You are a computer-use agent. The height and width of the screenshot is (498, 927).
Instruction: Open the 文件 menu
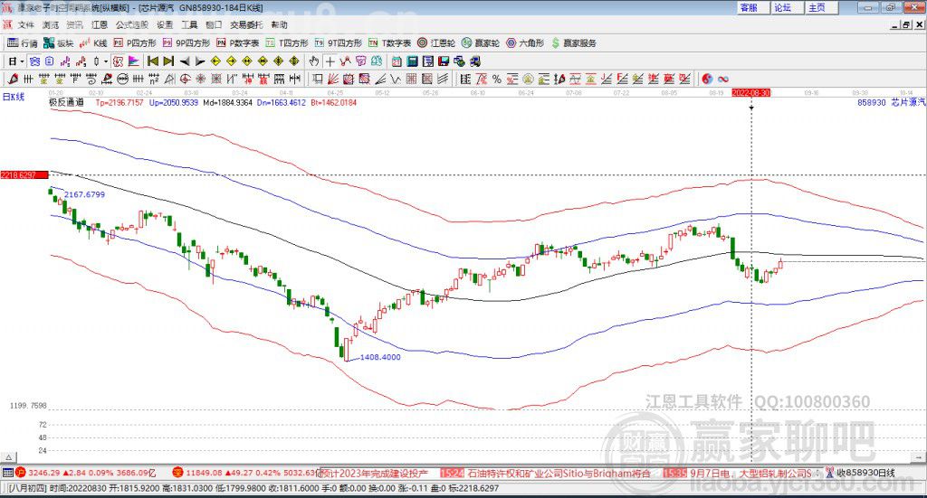tap(26, 24)
